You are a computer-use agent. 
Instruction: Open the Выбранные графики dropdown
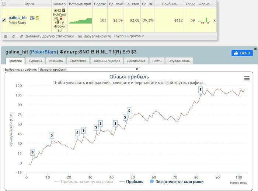(x=89, y=70)
